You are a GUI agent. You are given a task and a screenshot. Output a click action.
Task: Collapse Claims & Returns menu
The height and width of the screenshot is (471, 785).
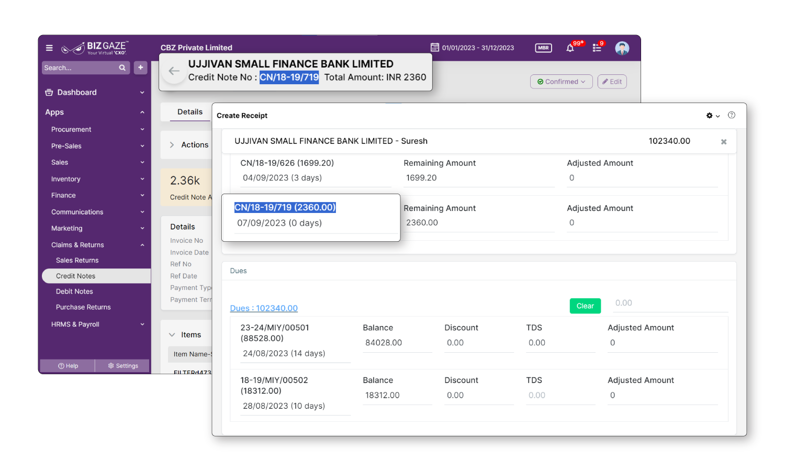142,245
